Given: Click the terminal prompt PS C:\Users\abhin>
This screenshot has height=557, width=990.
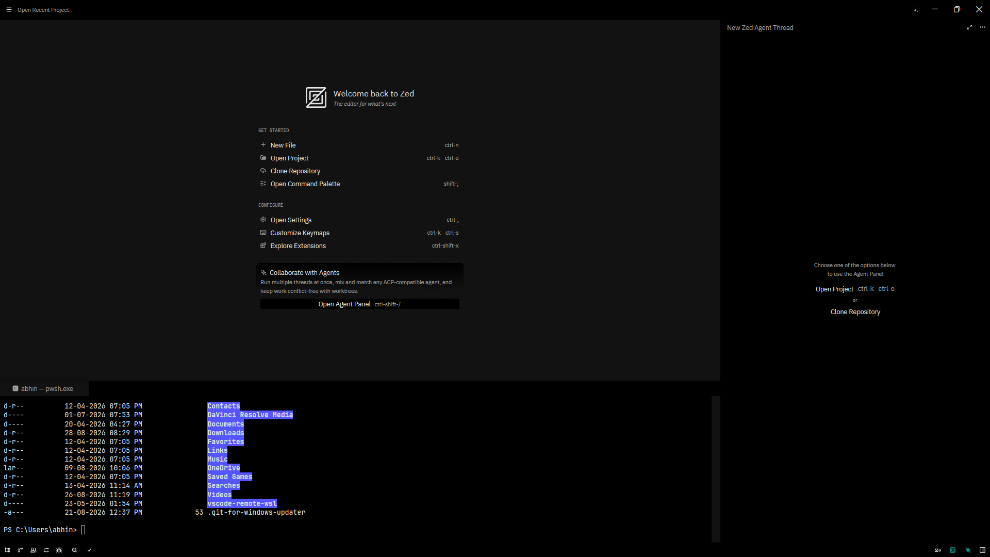Looking at the screenshot, I should click(40, 530).
